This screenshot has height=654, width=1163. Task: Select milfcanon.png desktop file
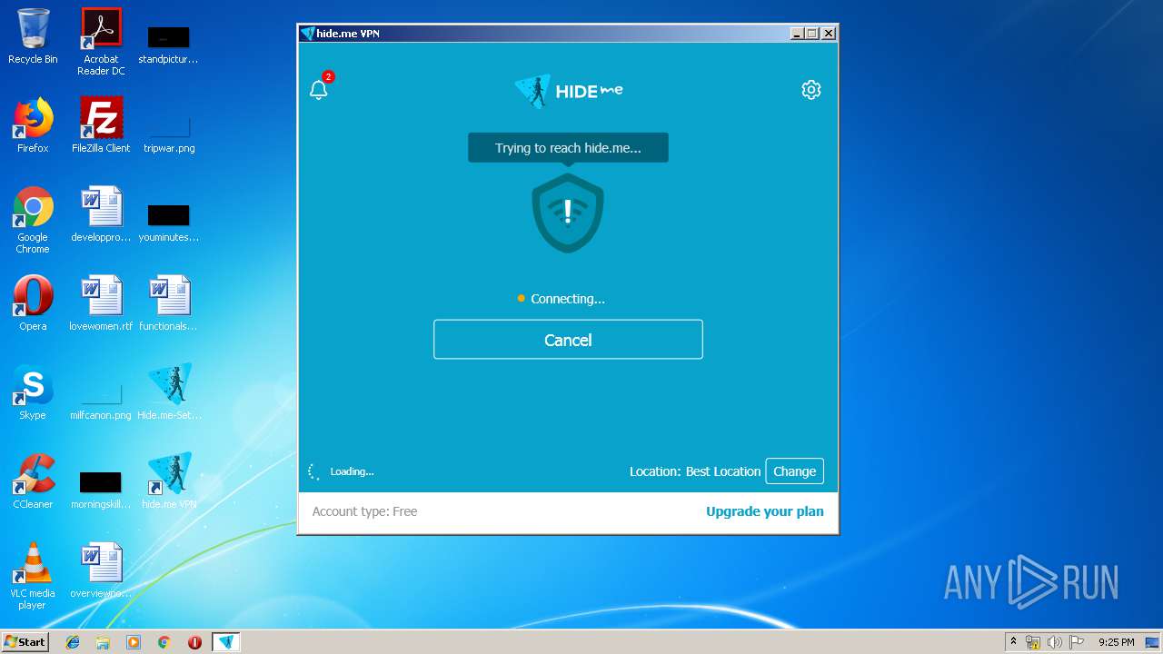tap(101, 400)
